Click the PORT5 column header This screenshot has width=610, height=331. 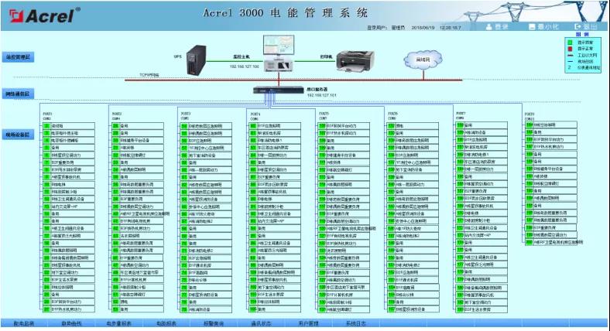[324, 114]
